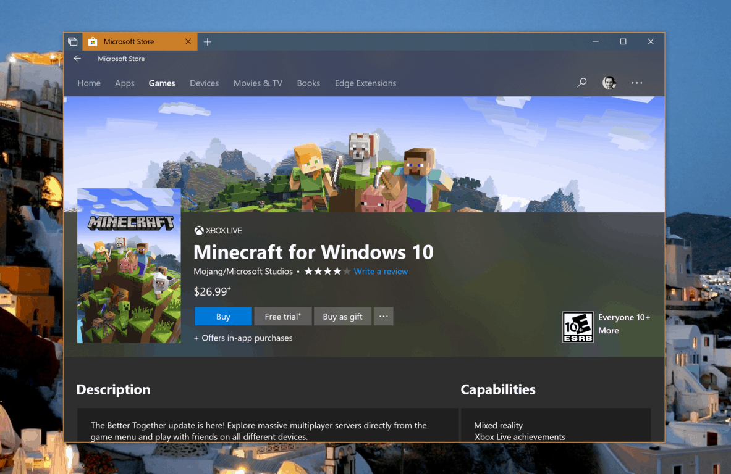Click the ESRB Everyone 10+ rating icon
Screen dimensions: 731x474
tap(578, 327)
